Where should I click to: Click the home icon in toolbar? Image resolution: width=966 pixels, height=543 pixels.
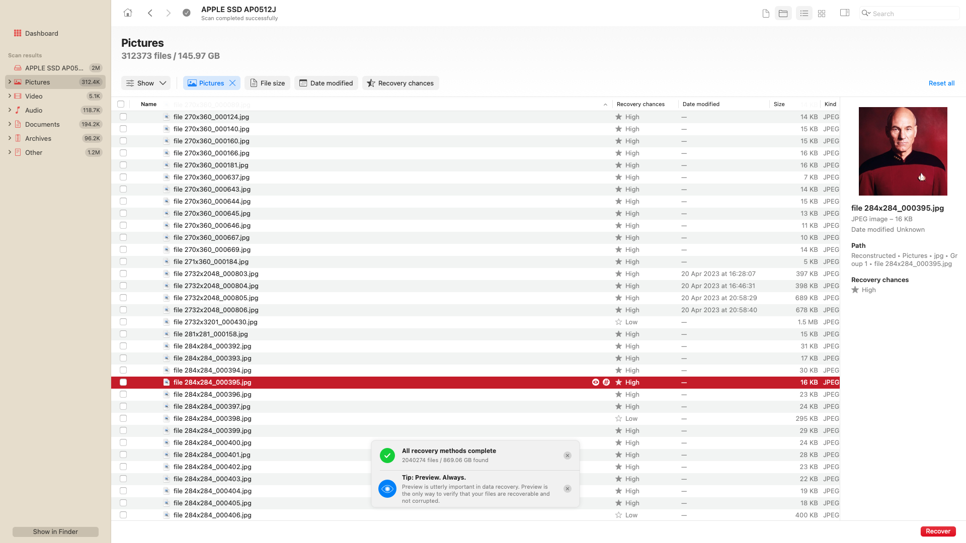point(128,13)
